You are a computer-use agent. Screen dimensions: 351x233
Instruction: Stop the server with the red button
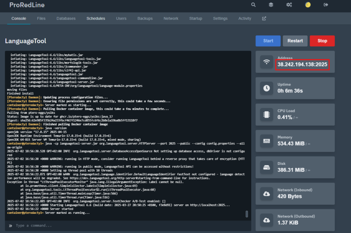point(322,41)
